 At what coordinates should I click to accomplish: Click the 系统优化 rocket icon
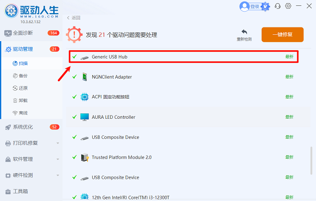pyautogui.click(x=8, y=127)
